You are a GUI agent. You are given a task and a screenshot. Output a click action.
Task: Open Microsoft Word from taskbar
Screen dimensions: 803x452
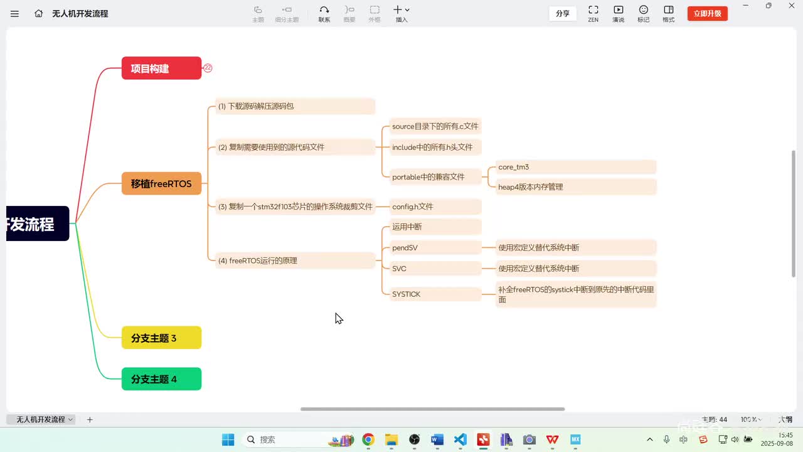click(x=437, y=439)
